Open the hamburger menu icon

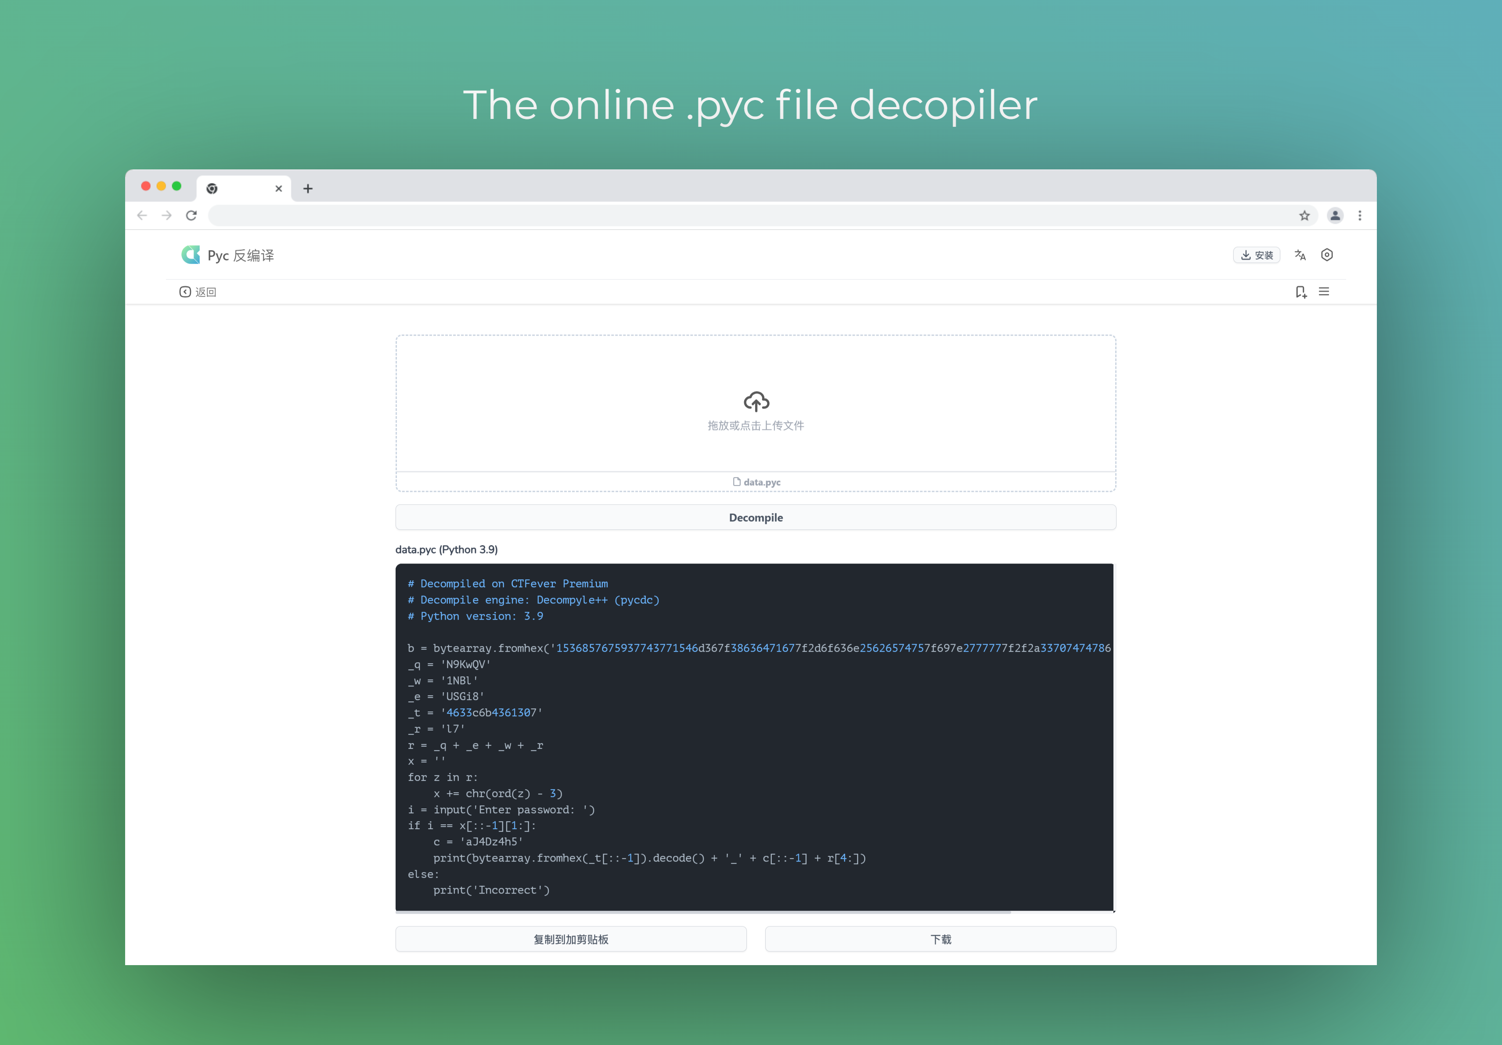tap(1324, 292)
